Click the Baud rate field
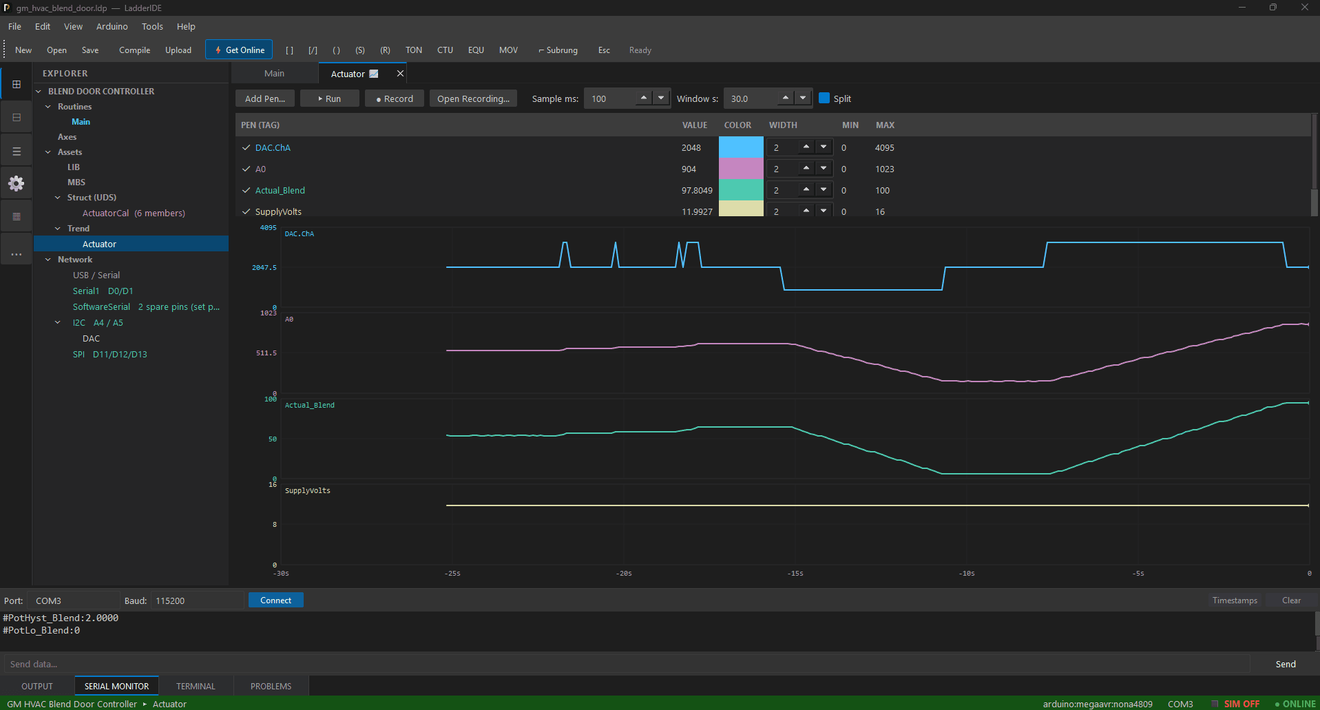The image size is (1320, 710). coord(197,601)
